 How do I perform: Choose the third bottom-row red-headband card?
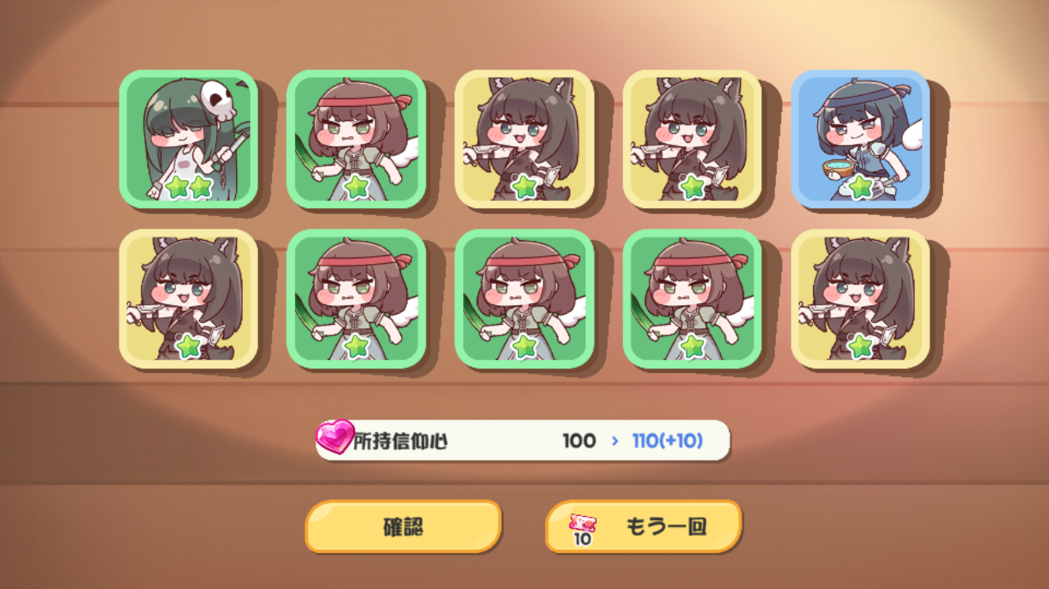coord(524,298)
